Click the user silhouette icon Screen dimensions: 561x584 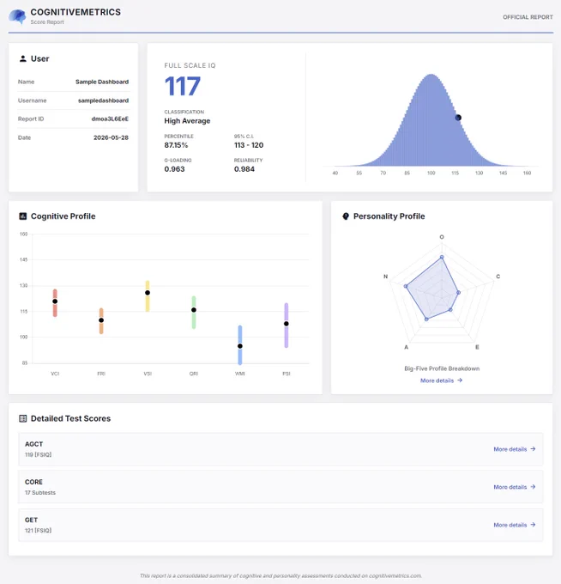coord(22,58)
